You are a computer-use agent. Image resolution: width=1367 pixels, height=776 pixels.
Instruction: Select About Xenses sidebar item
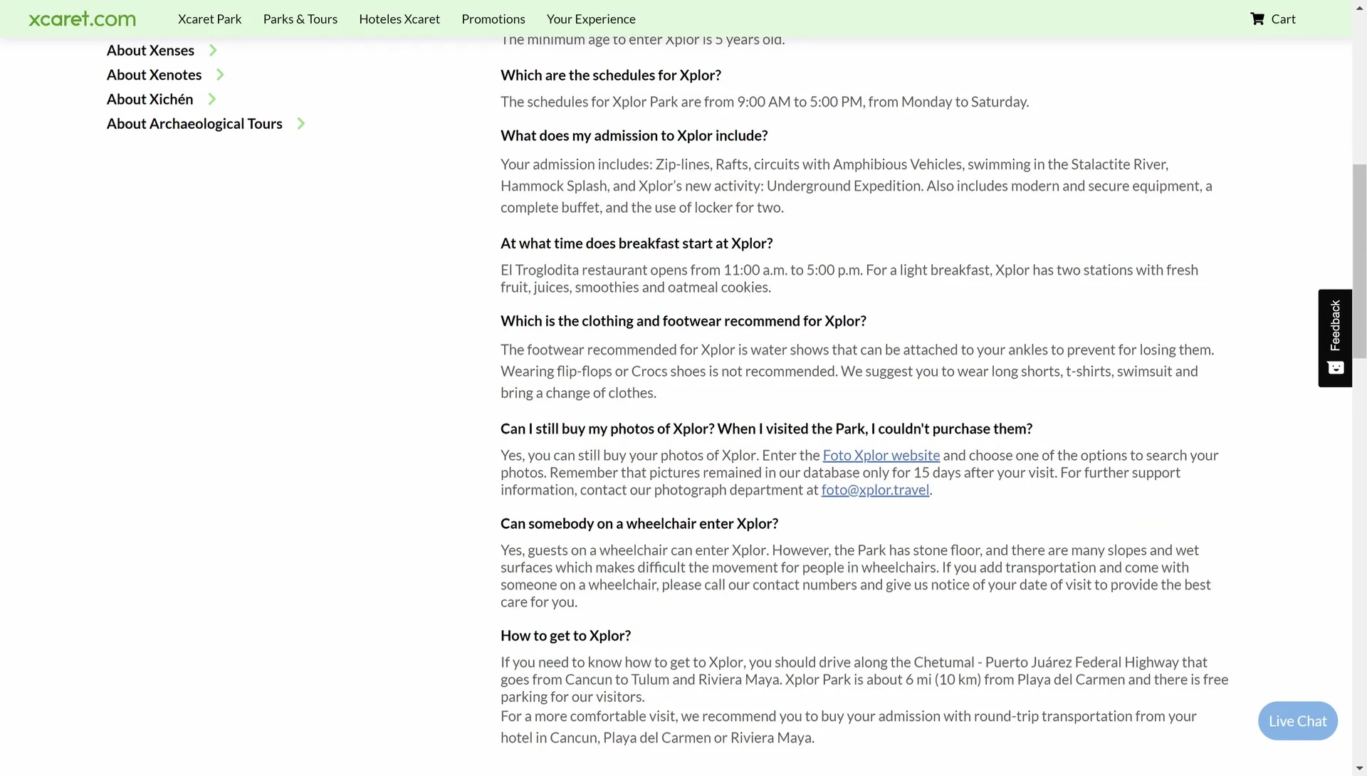click(150, 51)
